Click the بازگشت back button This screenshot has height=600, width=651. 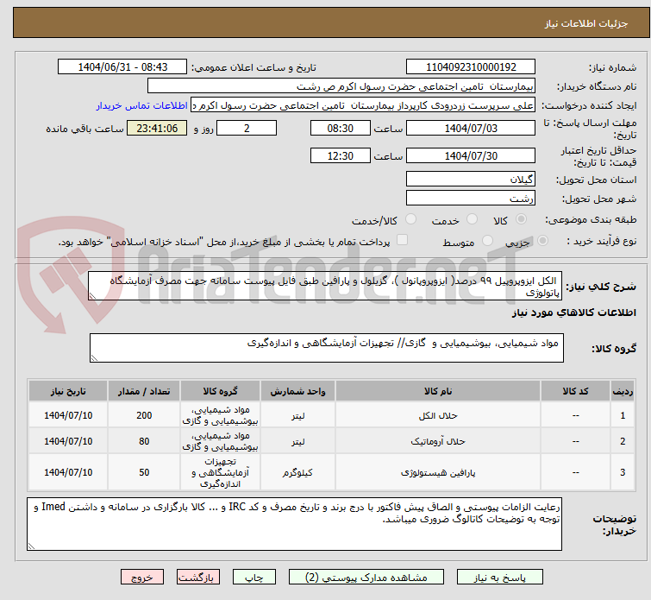[x=199, y=577]
